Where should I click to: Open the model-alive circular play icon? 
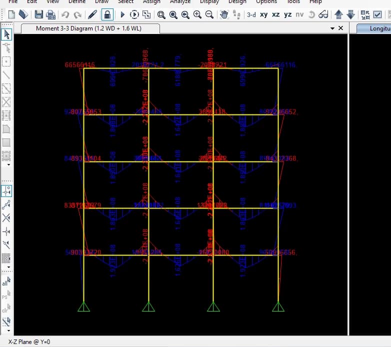point(134,14)
